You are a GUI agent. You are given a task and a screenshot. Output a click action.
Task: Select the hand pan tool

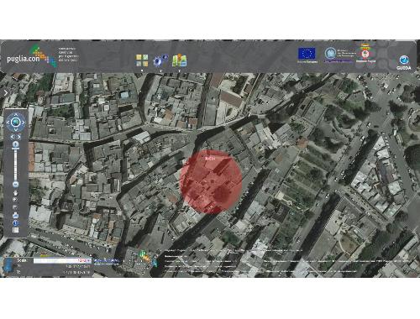(16, 193)
